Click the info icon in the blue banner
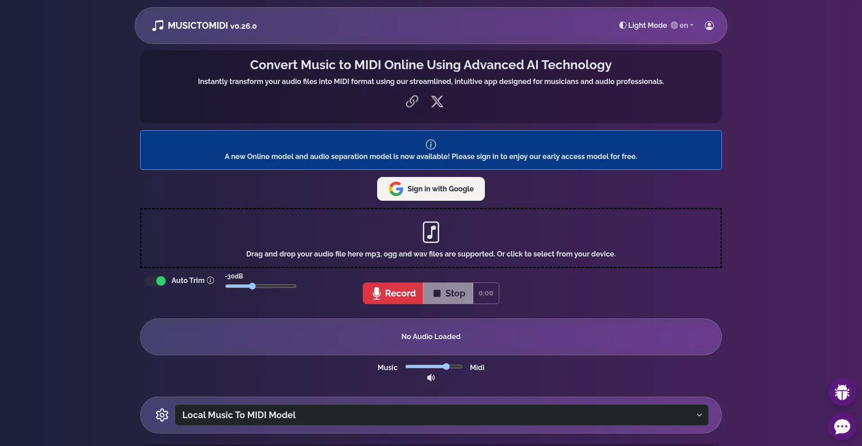Viewport: 862px width, 446px height. [x=431, y=144]
